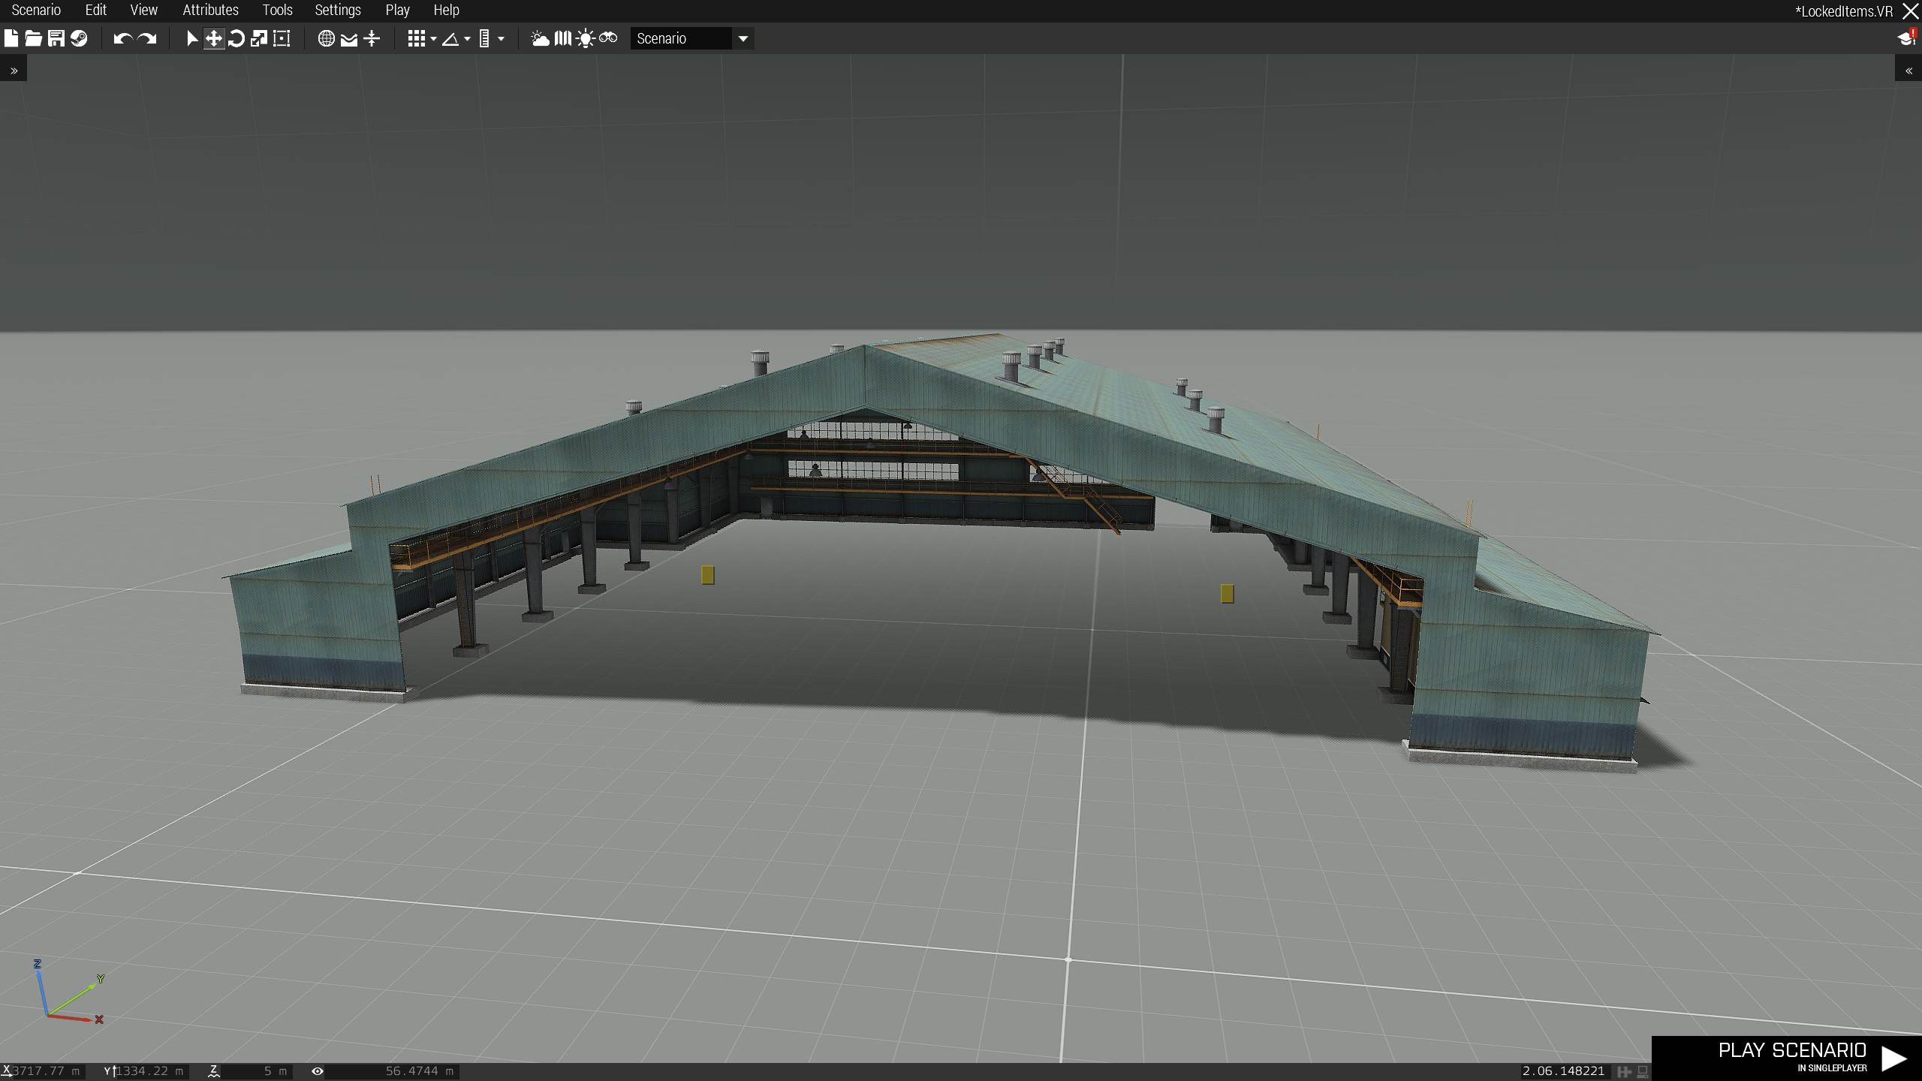The image size is (1922, 1081).
Task: Toggle night vision binoculars icon
Action: (608, 38)
